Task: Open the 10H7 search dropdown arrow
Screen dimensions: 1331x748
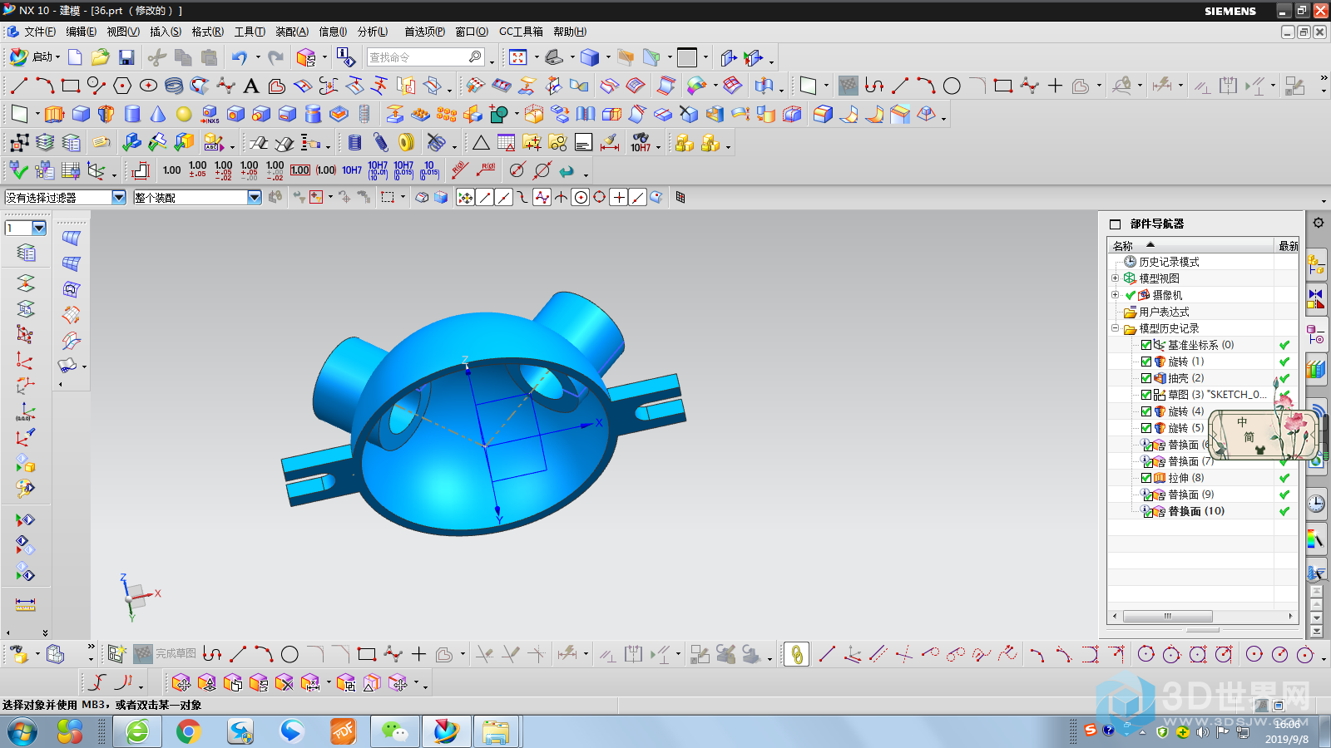Action: (658, 145)
